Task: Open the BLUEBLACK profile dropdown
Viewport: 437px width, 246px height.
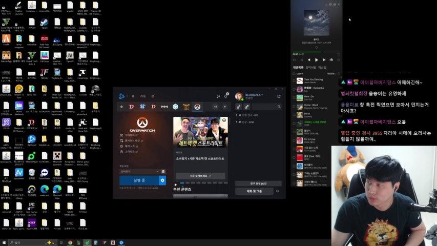Action: [x=254, y=95]
